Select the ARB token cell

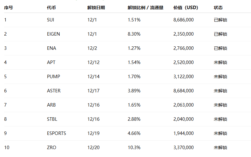tap(51, 105)
